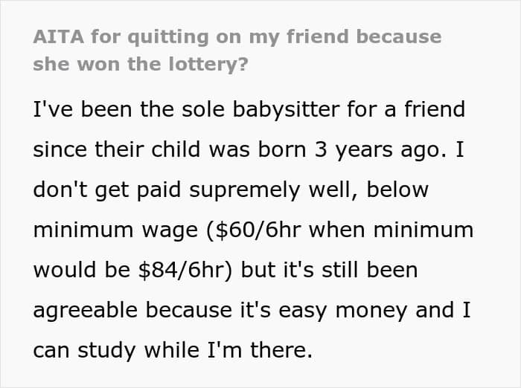
Task: Click the word 'because' in the grey title
Action: click(x=399, y=36)
